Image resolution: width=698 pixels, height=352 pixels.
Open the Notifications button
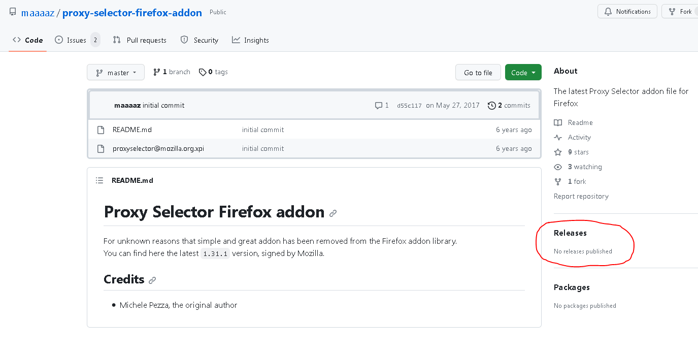click(x=627, y=12)
